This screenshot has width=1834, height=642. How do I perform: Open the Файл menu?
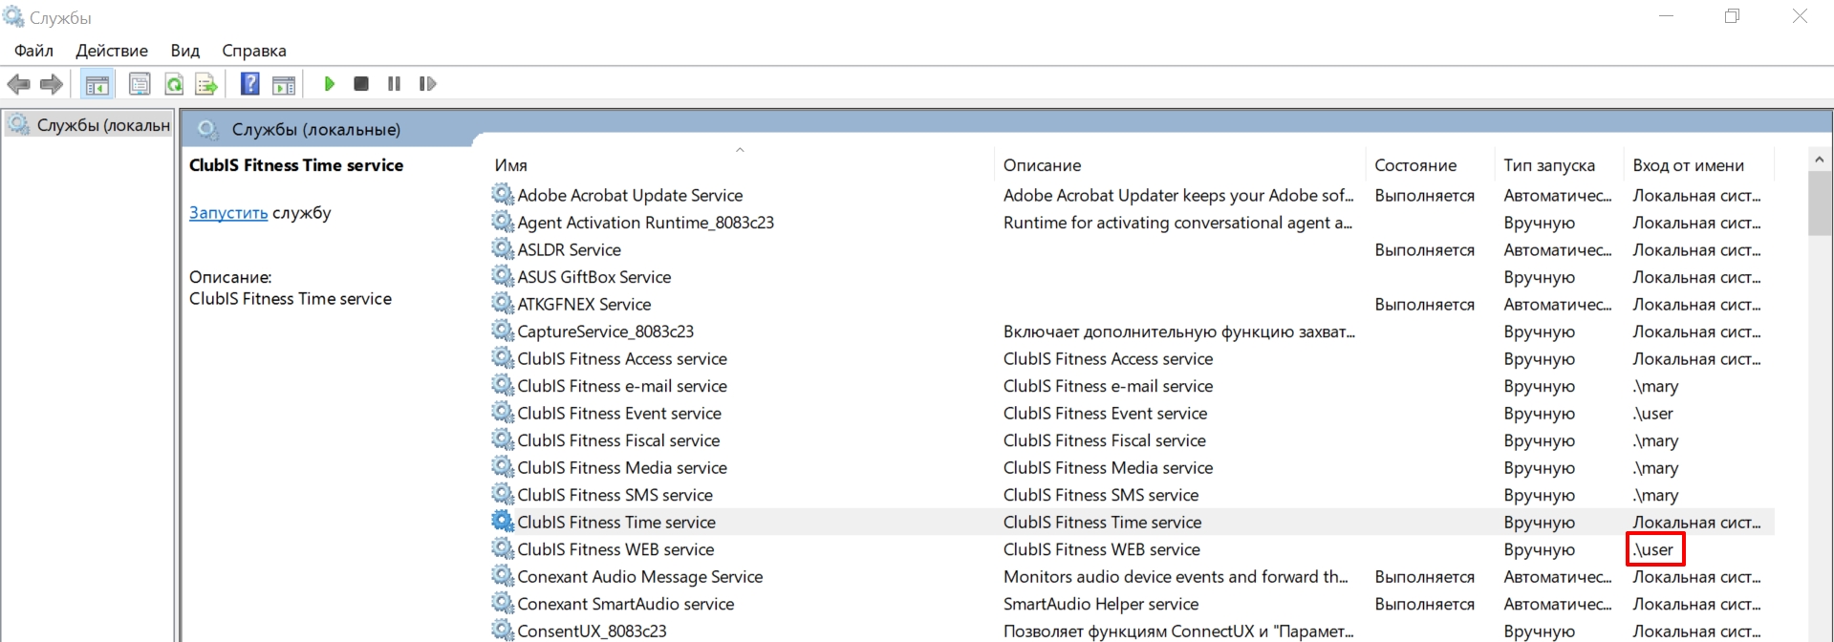pos(33,51)
